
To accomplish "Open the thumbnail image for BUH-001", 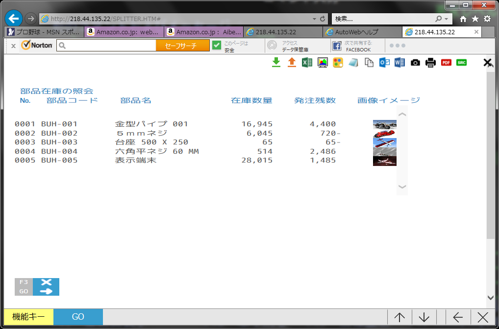I will tap(384, 124).
